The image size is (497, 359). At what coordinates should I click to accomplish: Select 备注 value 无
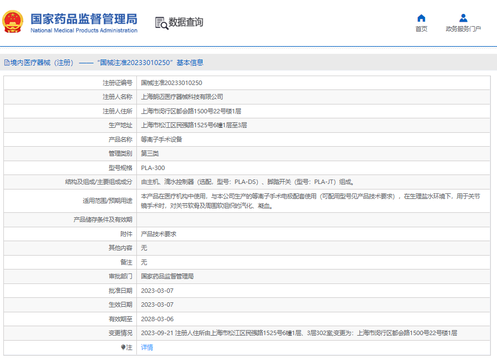tap(144, 262)
